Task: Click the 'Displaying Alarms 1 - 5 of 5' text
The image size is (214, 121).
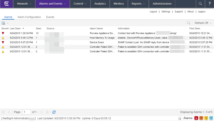Action: [196, 112]
